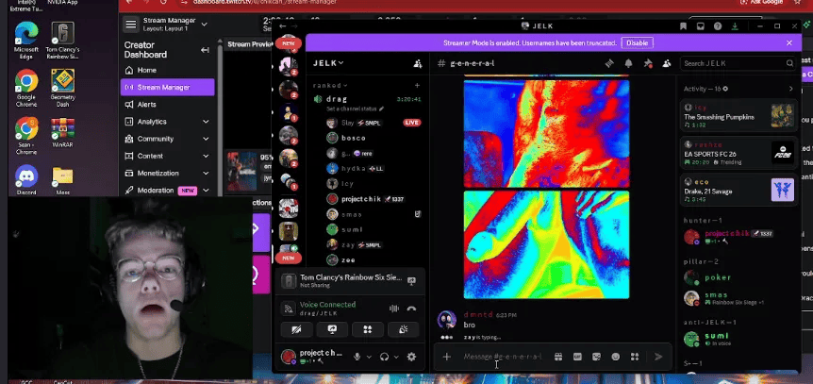Image resolution: width=813 pixels, height=384 pixels.
Task: Open the Discord desktop shortcut
Action: point(25,180)
